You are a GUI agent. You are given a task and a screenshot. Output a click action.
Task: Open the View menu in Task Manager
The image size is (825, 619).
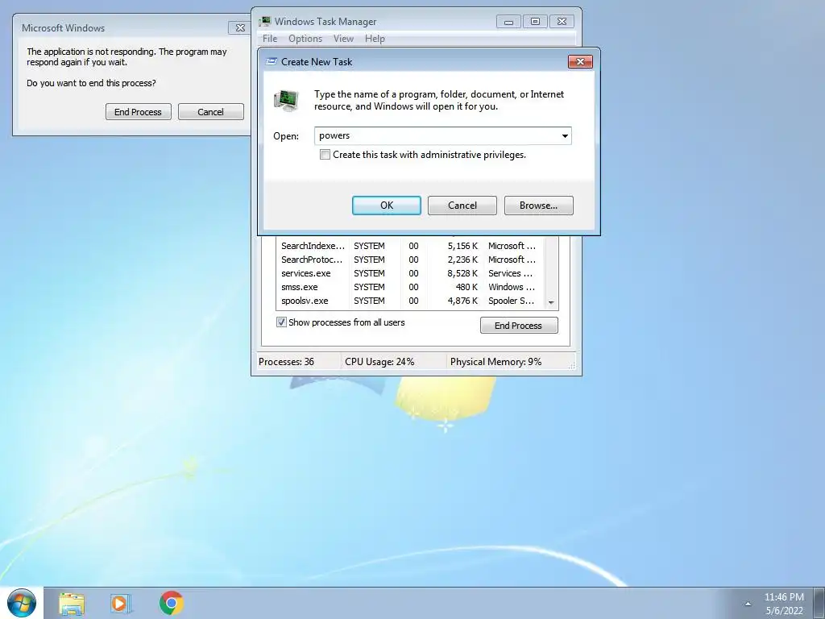(x=343, y=39)
